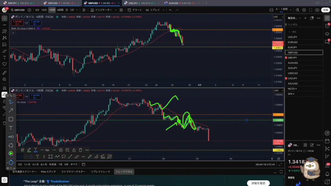
Task: Open Pine エディタ panel tab
Action: [48, 172]
